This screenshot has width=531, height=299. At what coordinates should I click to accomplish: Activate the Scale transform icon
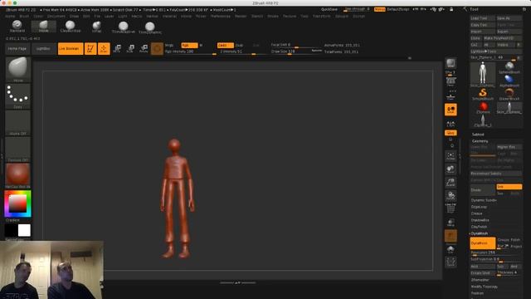130,48
